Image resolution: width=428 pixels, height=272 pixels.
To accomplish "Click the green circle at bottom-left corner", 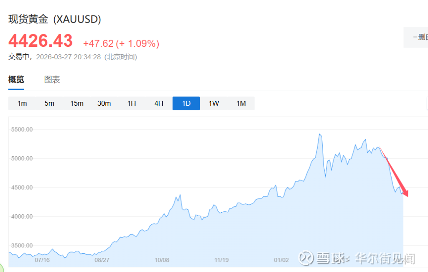I will 2,269.
